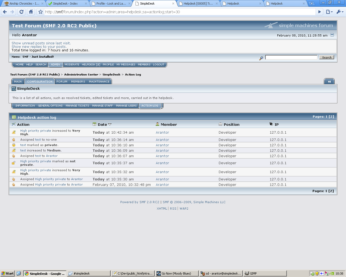Image resolution: width=346 pixels, height=277 pixels.
Task: Go to browser home page
Action: click(x=31, y=12)
